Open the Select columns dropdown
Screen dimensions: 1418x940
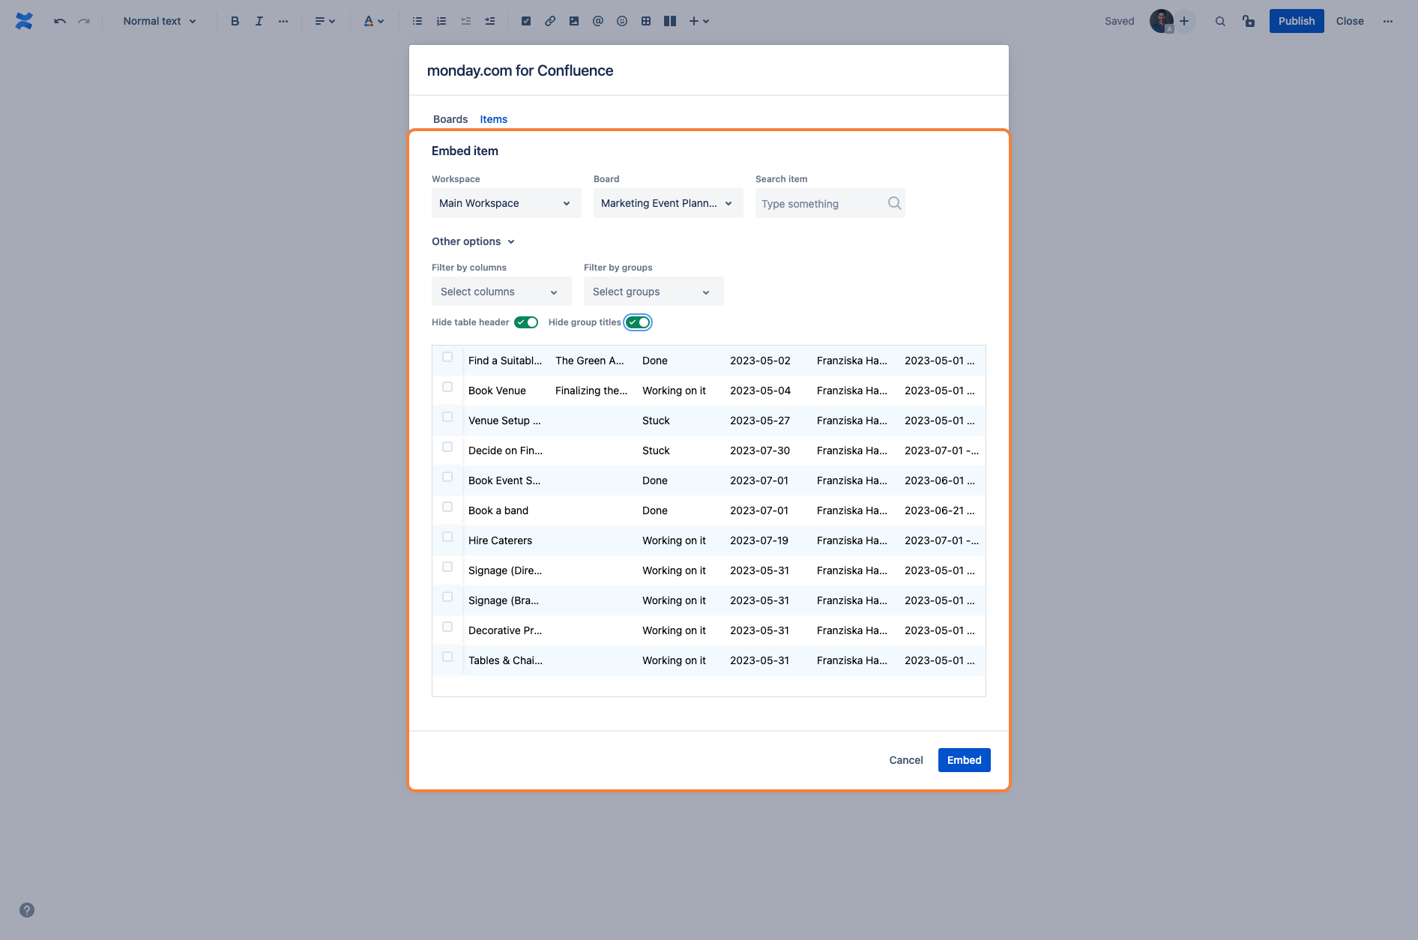[501, 292]
